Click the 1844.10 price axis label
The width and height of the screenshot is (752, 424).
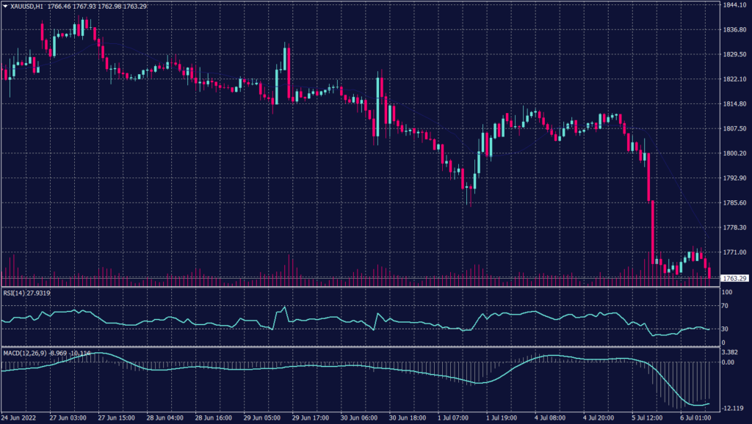(734, 5)
